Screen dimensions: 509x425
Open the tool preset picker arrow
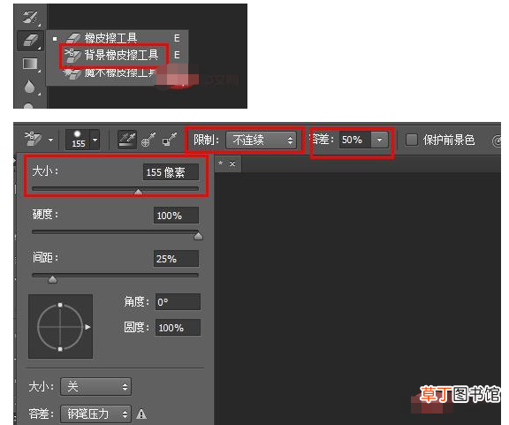(x=50, y=140)
